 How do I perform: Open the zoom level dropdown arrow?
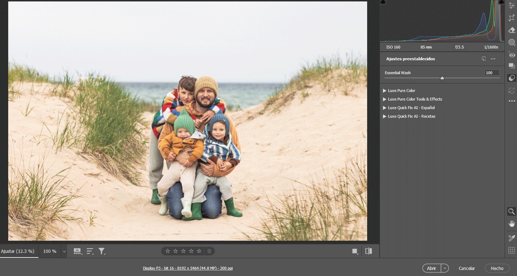[64, 251]
